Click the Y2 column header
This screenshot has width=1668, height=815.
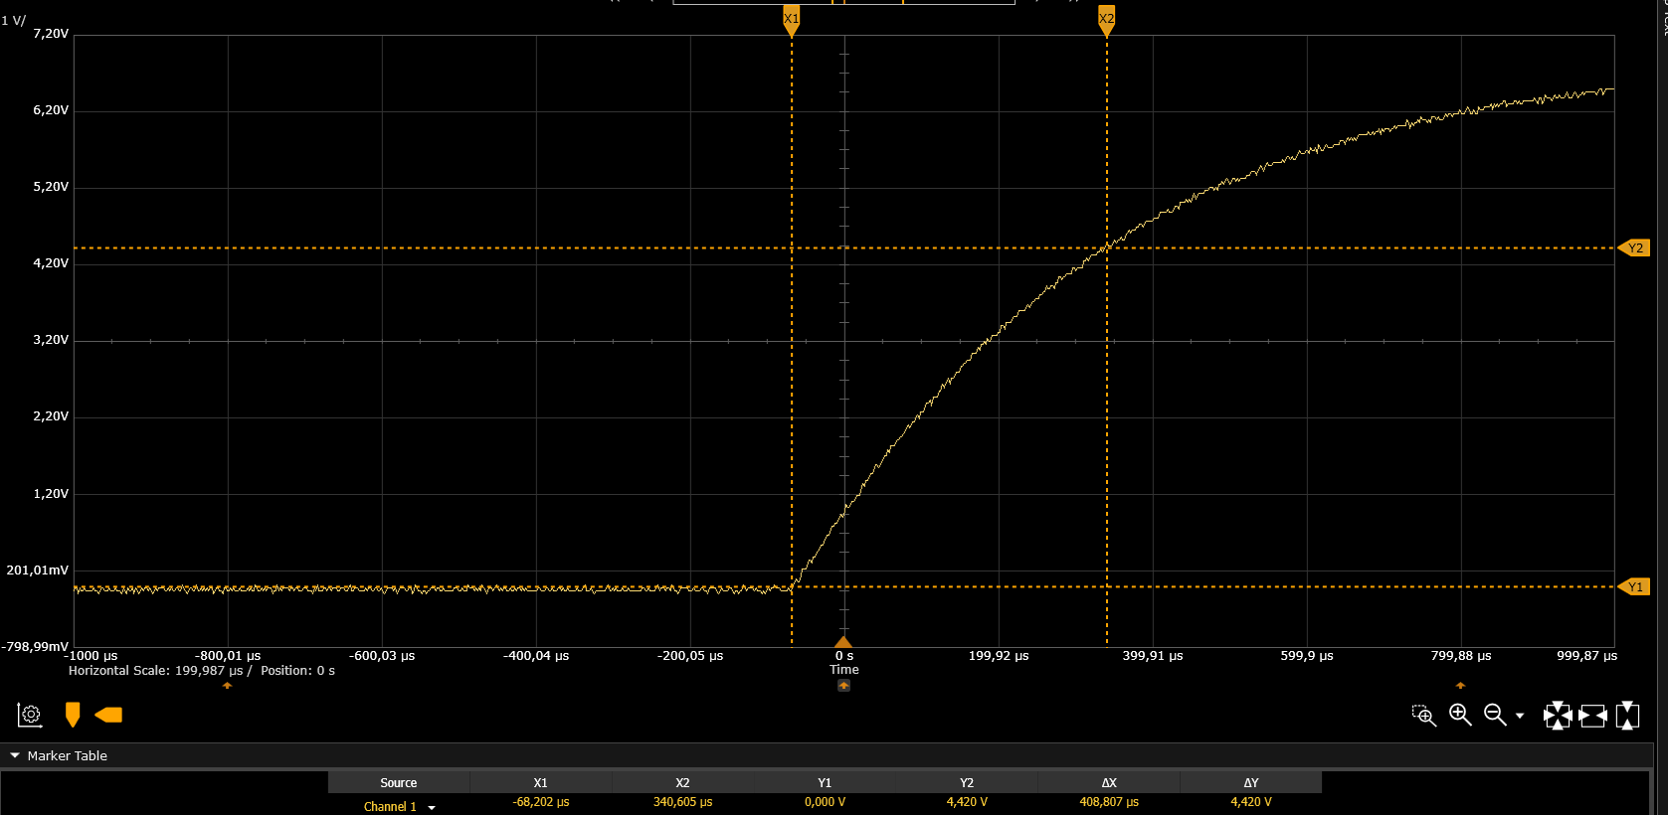[967, 783]
